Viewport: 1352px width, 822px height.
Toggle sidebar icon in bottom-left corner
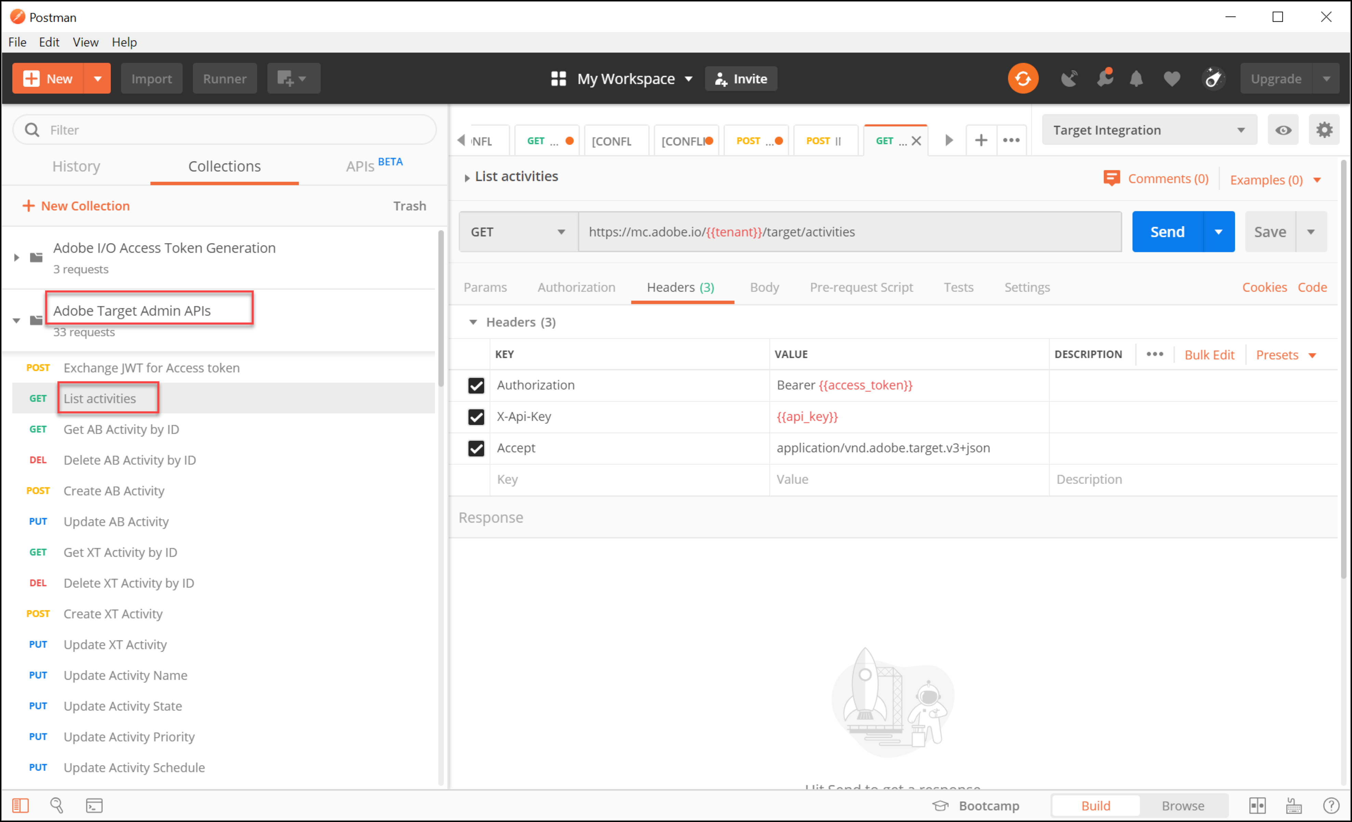20,806
